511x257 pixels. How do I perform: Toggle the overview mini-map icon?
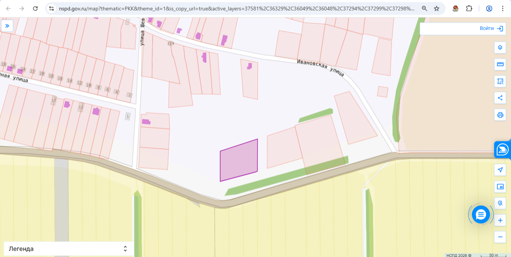[500, 186]
